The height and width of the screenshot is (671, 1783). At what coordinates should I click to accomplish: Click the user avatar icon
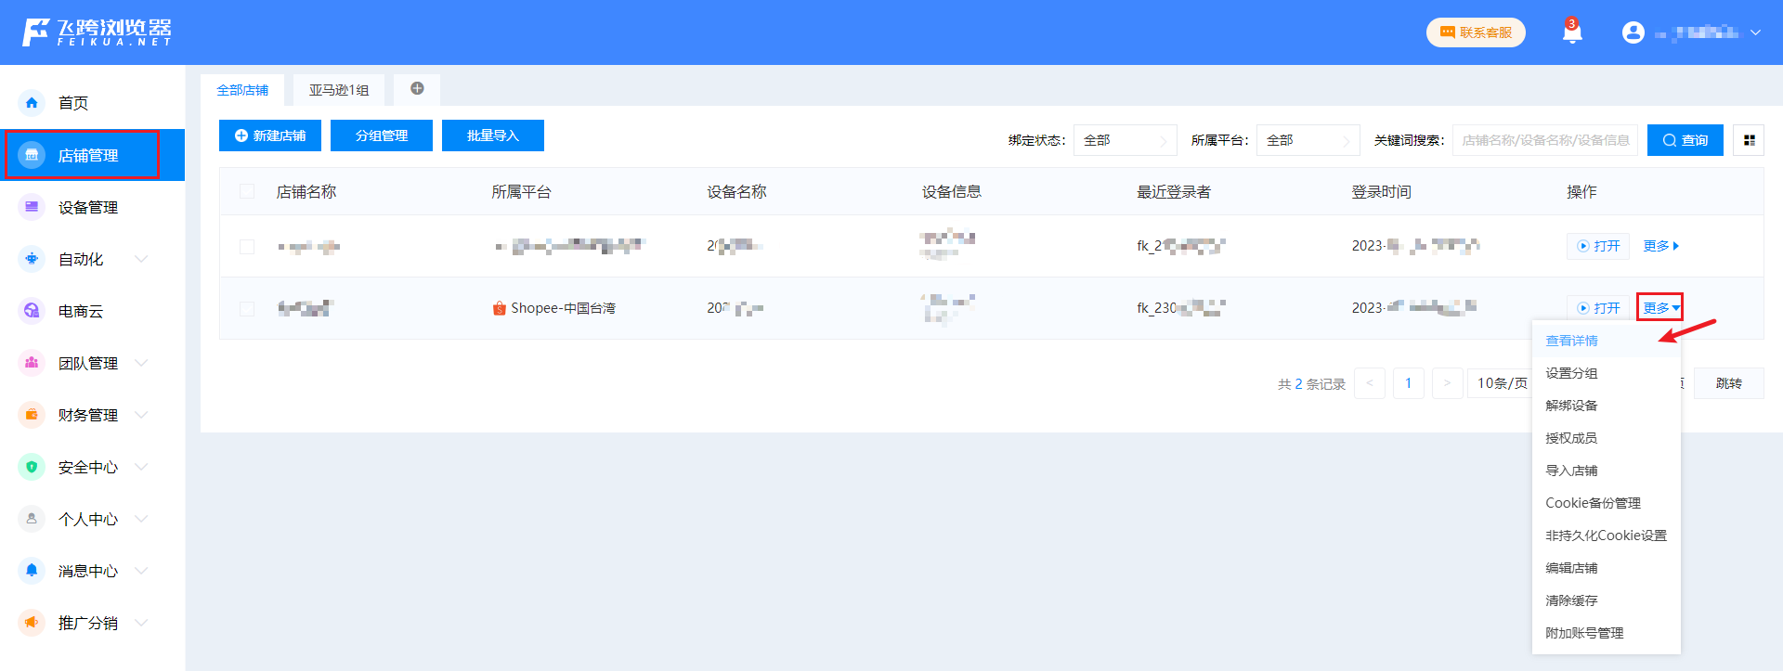1633,32
